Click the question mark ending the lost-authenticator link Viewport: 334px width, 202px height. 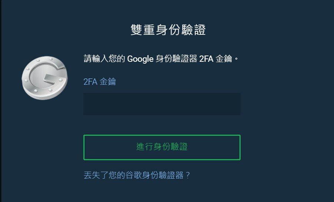point(188,175)
